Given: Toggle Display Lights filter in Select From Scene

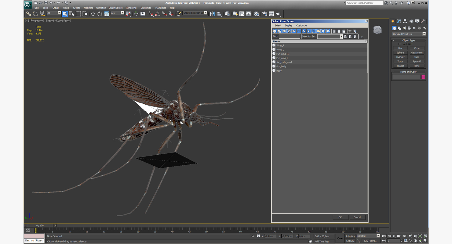Looking at the screenshot, I should click(x=284, y=31).
